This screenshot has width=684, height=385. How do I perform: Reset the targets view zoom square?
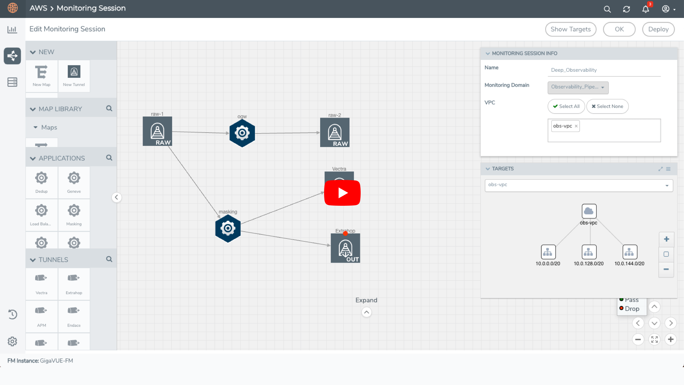coord(666,254)
